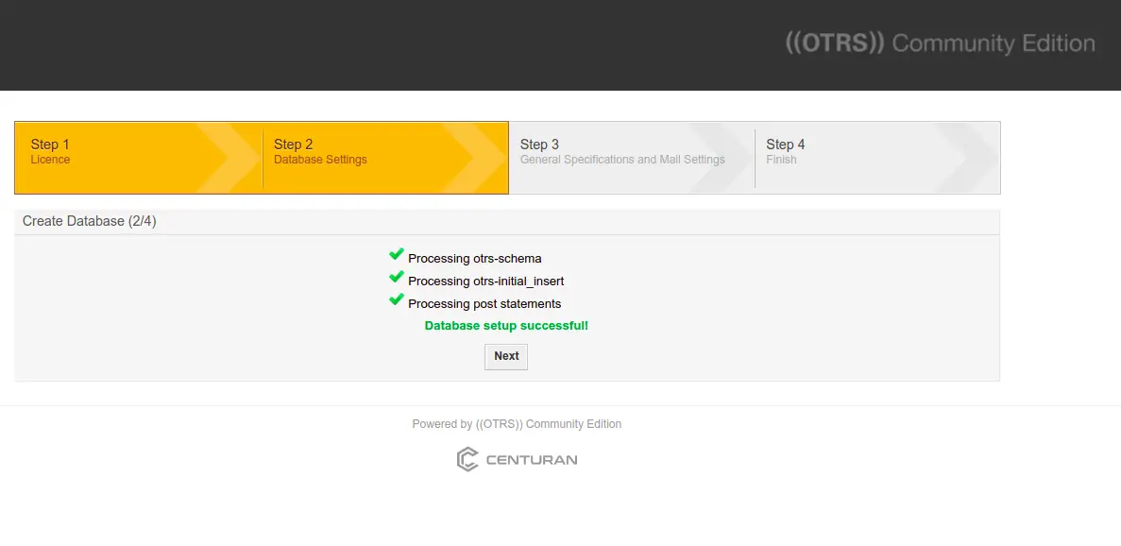Go to Step 4 Finish
Image resolution: width=1121 pixels, height=546 pixels.
[x=877, y=158]
